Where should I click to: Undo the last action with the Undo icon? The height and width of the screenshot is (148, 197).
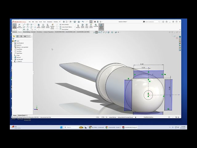[83, 22]
